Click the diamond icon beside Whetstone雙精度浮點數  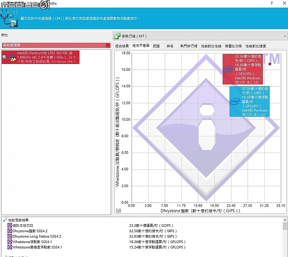tap(10, 247)
